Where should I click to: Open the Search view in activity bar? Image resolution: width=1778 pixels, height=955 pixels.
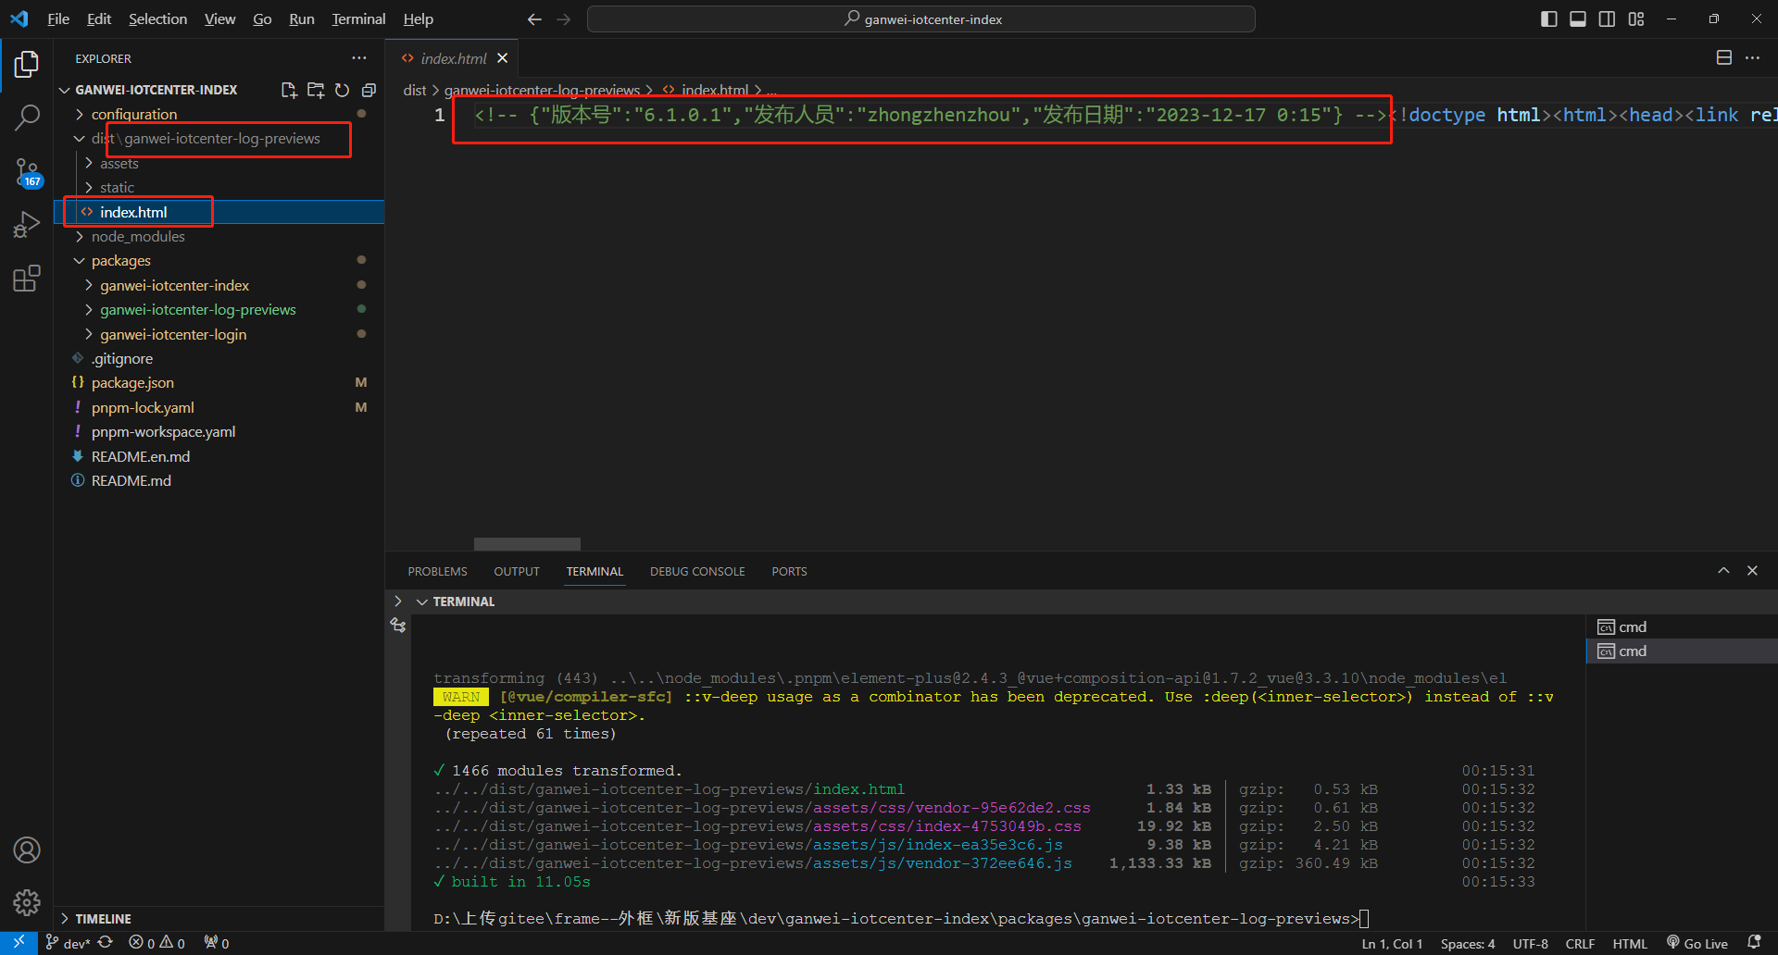coord(27,118)
